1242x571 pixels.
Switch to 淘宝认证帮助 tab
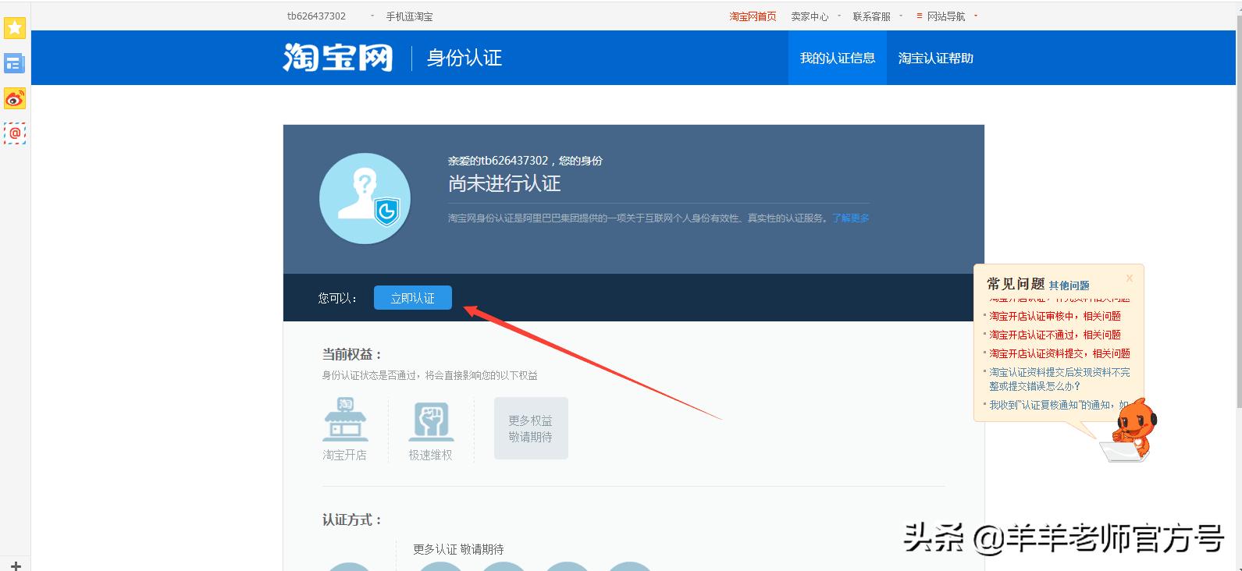tap(935, 58)
